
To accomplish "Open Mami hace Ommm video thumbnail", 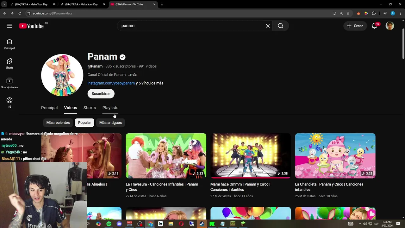I will (x=251, y=156).
